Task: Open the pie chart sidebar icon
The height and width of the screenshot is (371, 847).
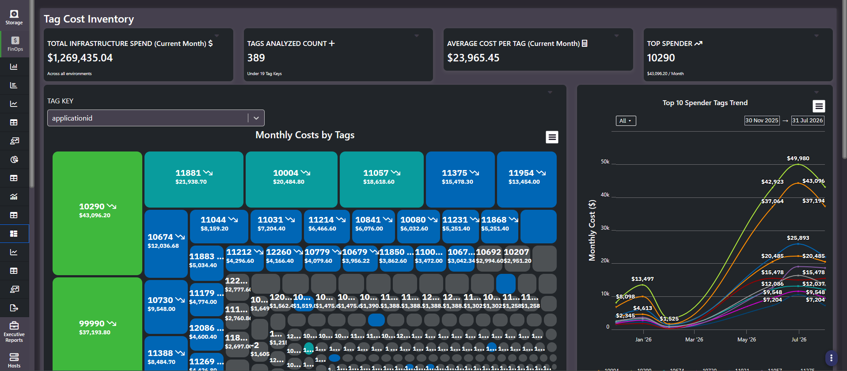Action: (14, 159)
